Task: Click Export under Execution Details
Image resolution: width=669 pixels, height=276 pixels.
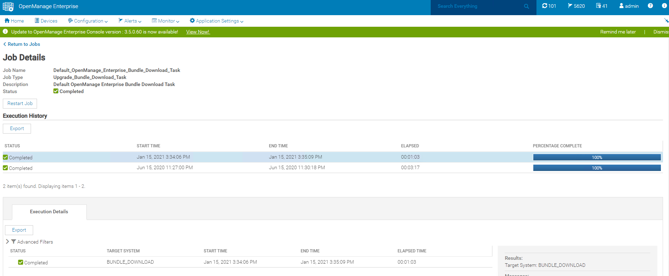Action: [x=19, y=230]
